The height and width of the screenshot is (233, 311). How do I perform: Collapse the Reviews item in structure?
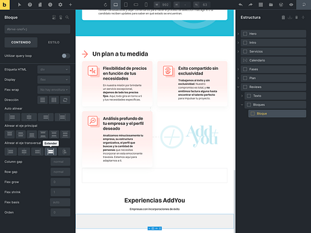click(238, 87)
